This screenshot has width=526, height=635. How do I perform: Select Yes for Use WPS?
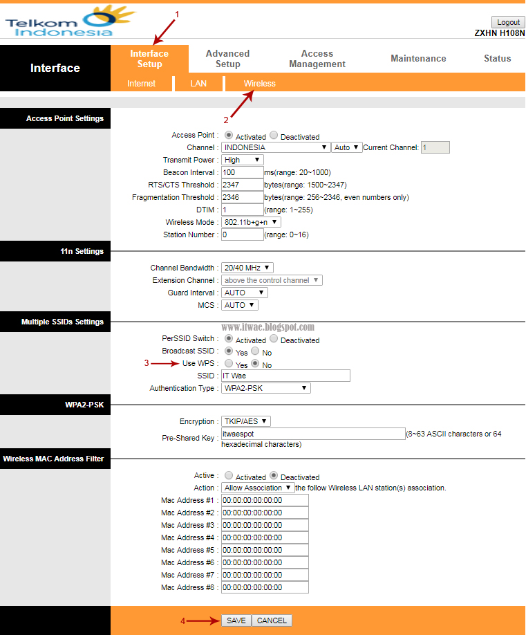[229, 363]
